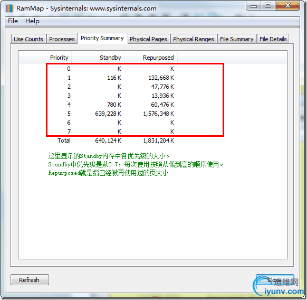This screenshot has height=300, width=307.
Task: Open the File menu
Action: [13, 21]
